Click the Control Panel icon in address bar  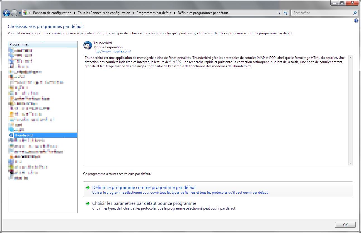[x=25, y=13]
